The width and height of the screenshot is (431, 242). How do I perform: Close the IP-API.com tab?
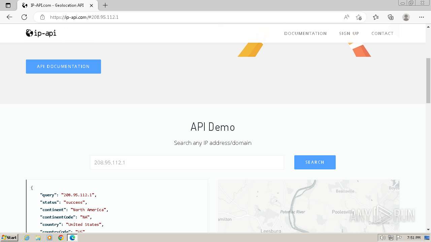[92, 5]
